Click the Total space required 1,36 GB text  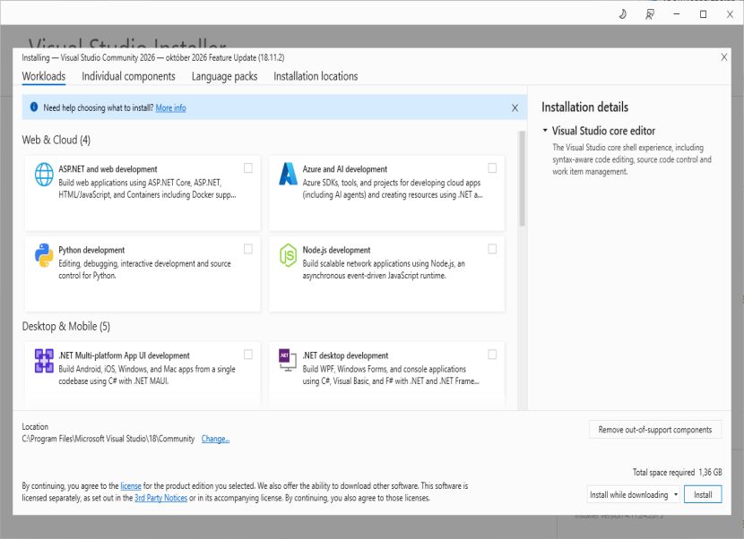677,472
